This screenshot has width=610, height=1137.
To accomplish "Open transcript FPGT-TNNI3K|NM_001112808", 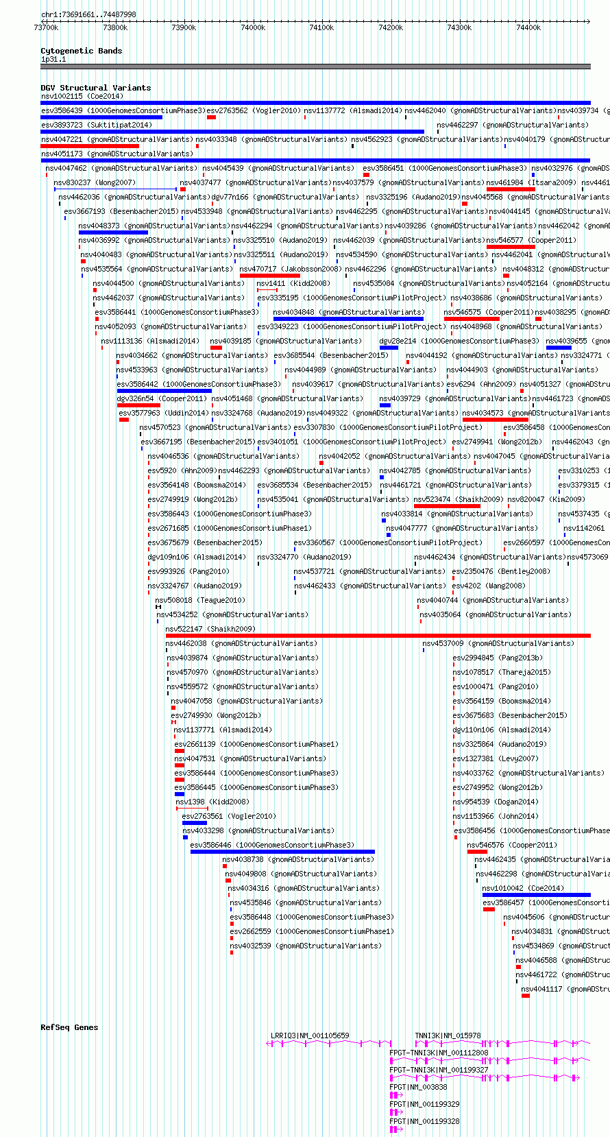I will pyautogui.click(x=439, y=1053).
